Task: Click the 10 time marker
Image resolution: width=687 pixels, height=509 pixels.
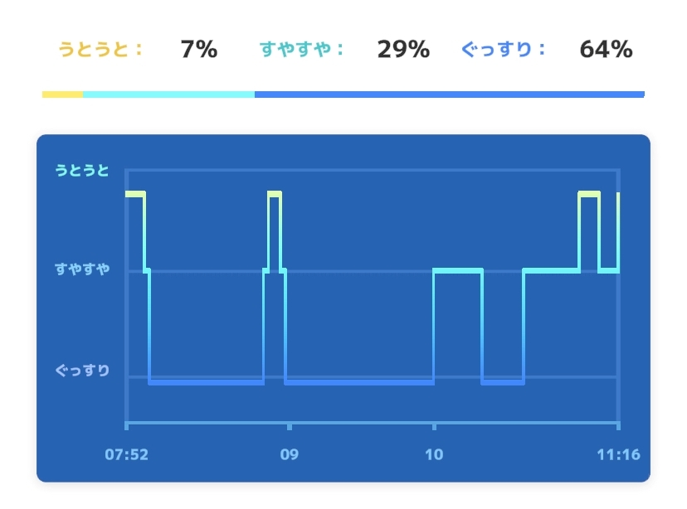Action: pos(434,454)
